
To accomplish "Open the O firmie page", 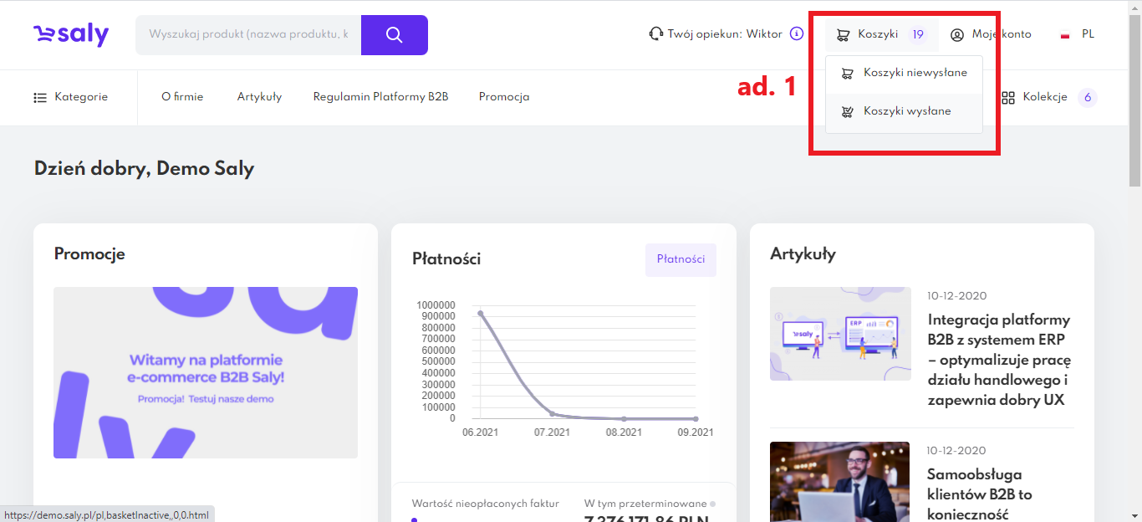I will pyautogui.click(x=182, y=97).
